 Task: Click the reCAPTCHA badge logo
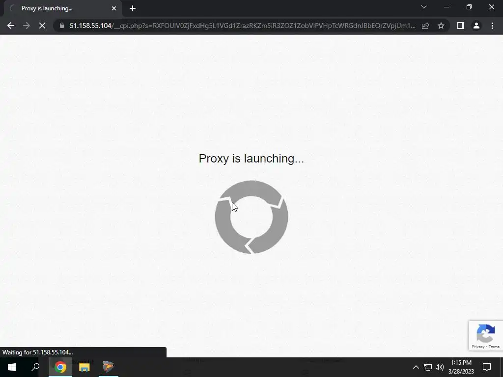(486, 333)
